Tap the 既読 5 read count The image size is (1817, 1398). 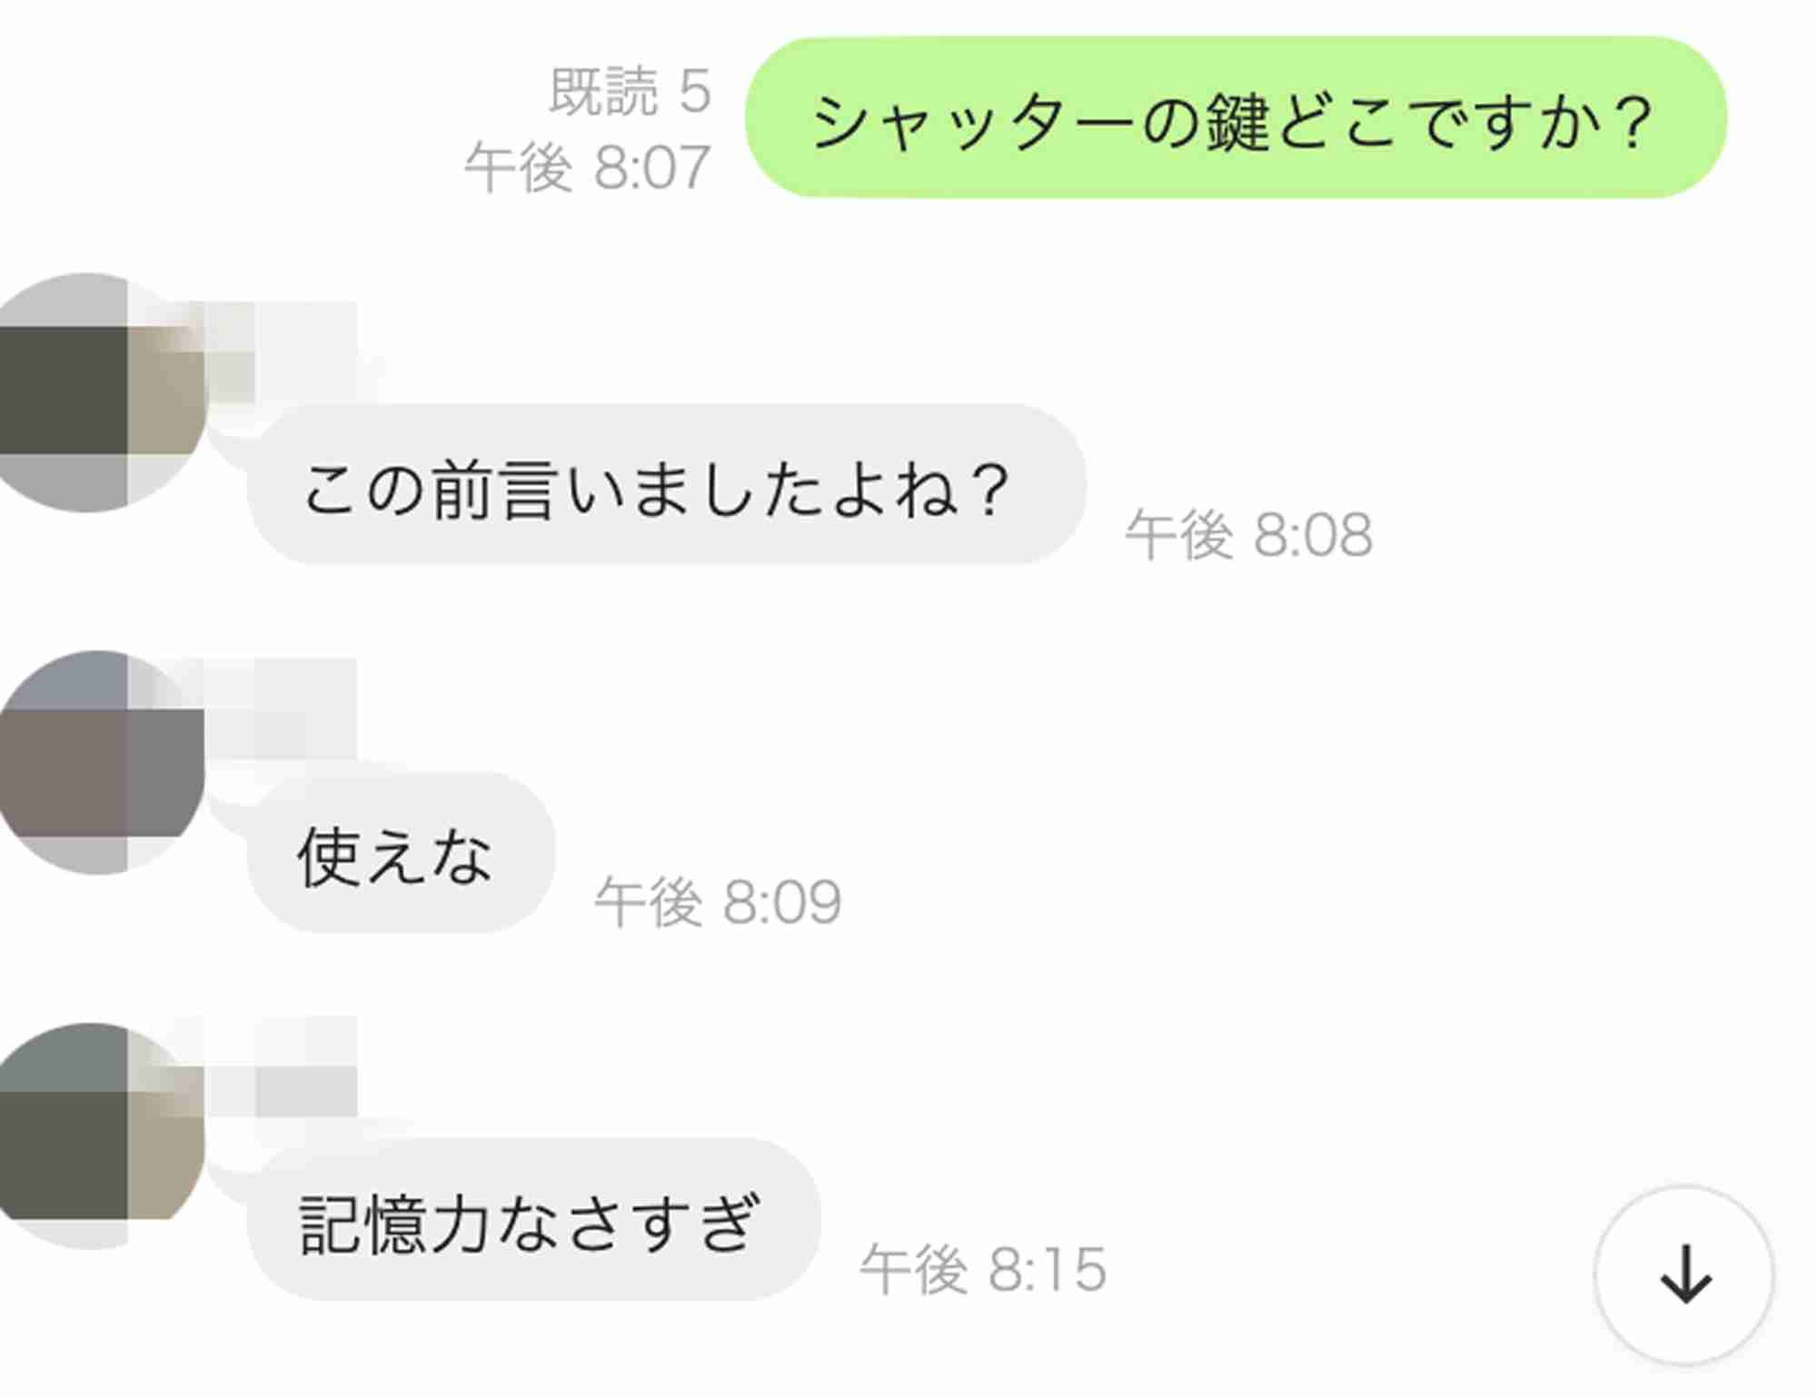(x=630, y=92)
